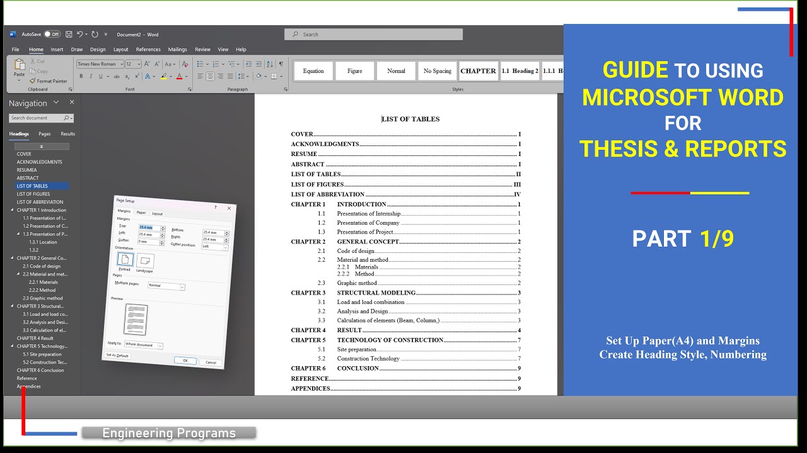Increase font size with grow icon
The height and width of the screenshot is (453, 807).
[147, 64]
